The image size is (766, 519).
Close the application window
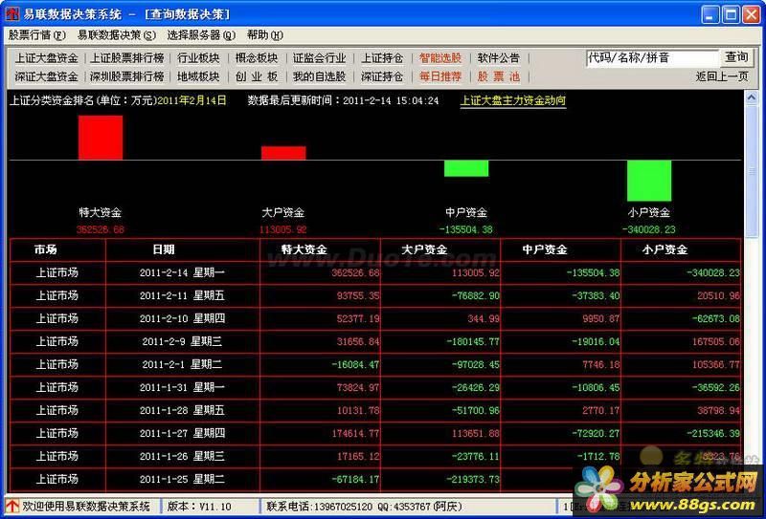tap(752, 14)
